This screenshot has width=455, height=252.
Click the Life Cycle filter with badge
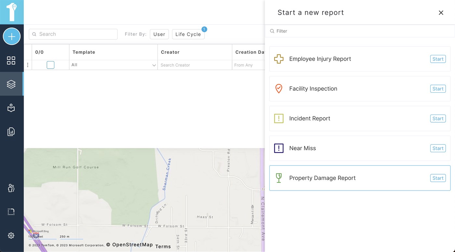pos(188,34)
